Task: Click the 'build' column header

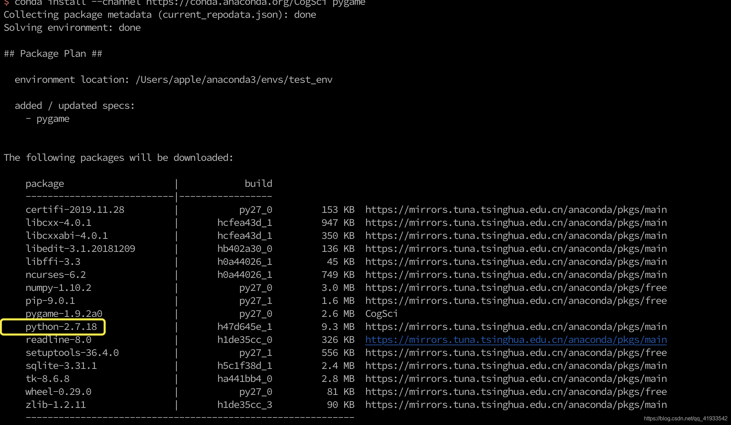Action: click(259, 184)
